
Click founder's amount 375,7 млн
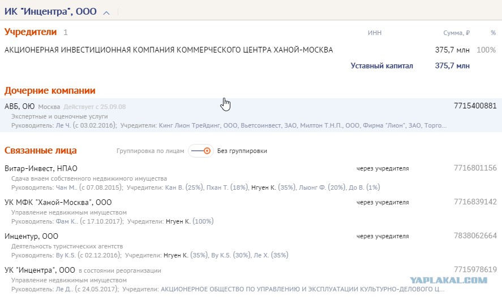(452, 50)
